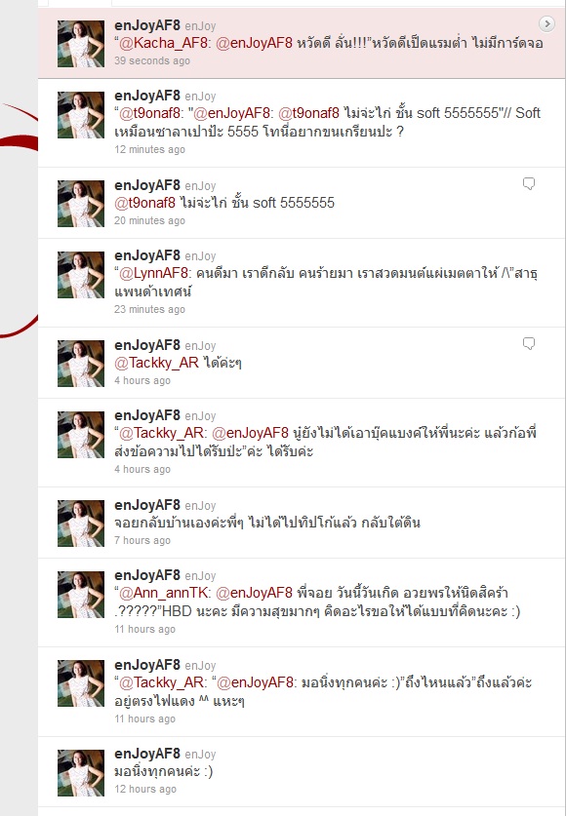Click the 7 hours ago timestamp
Screen dimensions: 566x816
click(142, 540)
